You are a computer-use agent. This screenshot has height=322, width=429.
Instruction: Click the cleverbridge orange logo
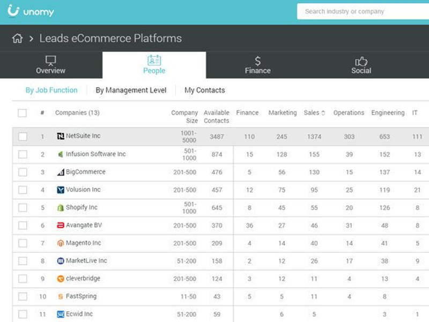[61, 279]
